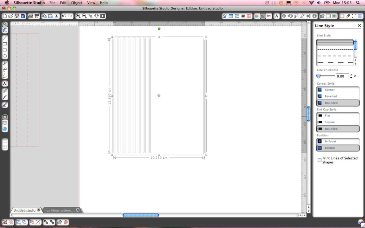Image resolution: width=365 pixels, height=228 pixels.
Task: Open the Object menu
Action: click(x=77, y=3)
